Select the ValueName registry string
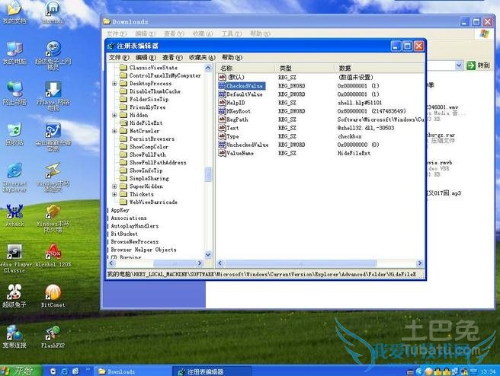Image resolution: width=500 pixels, height=376 pixels. click(x=240, y=153)
